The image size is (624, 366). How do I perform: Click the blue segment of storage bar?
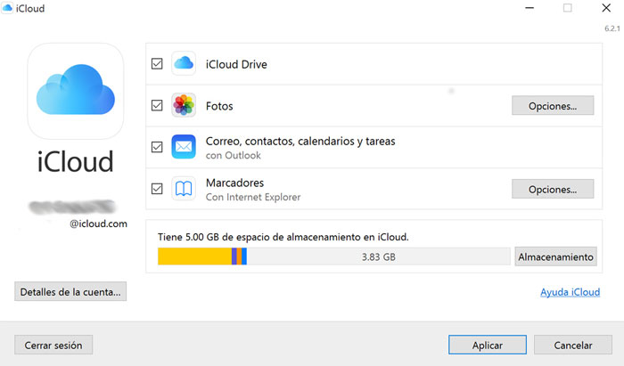[244, 256]
